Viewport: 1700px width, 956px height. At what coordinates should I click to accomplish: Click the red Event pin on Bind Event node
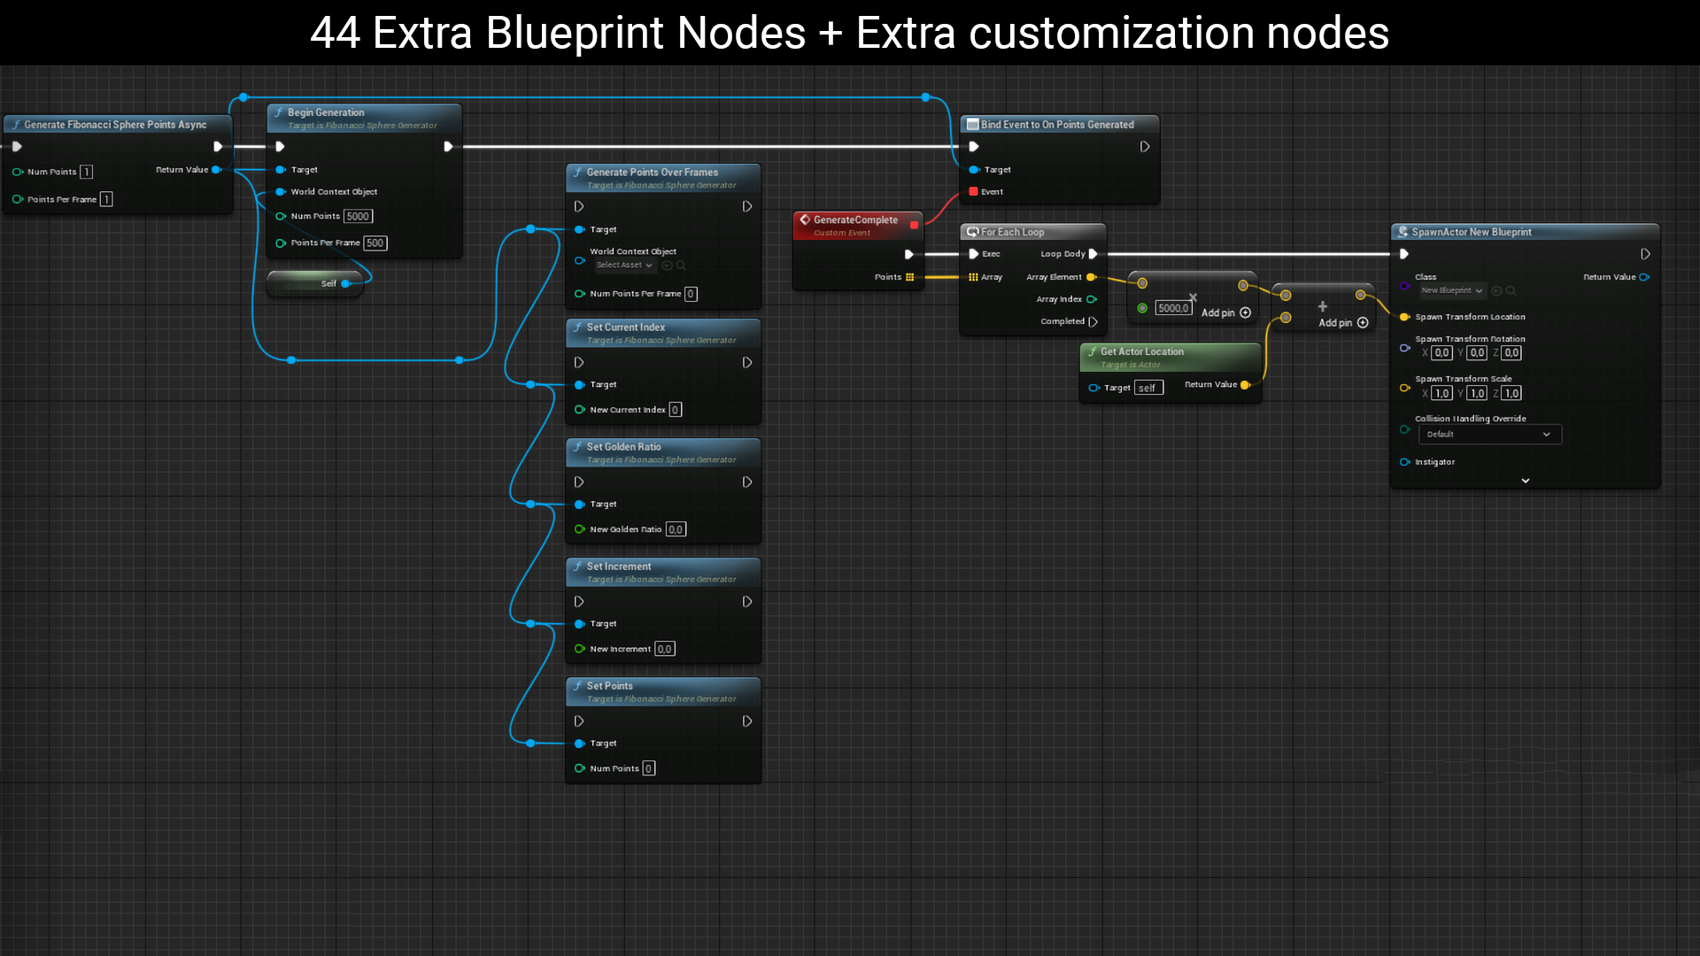974,192
